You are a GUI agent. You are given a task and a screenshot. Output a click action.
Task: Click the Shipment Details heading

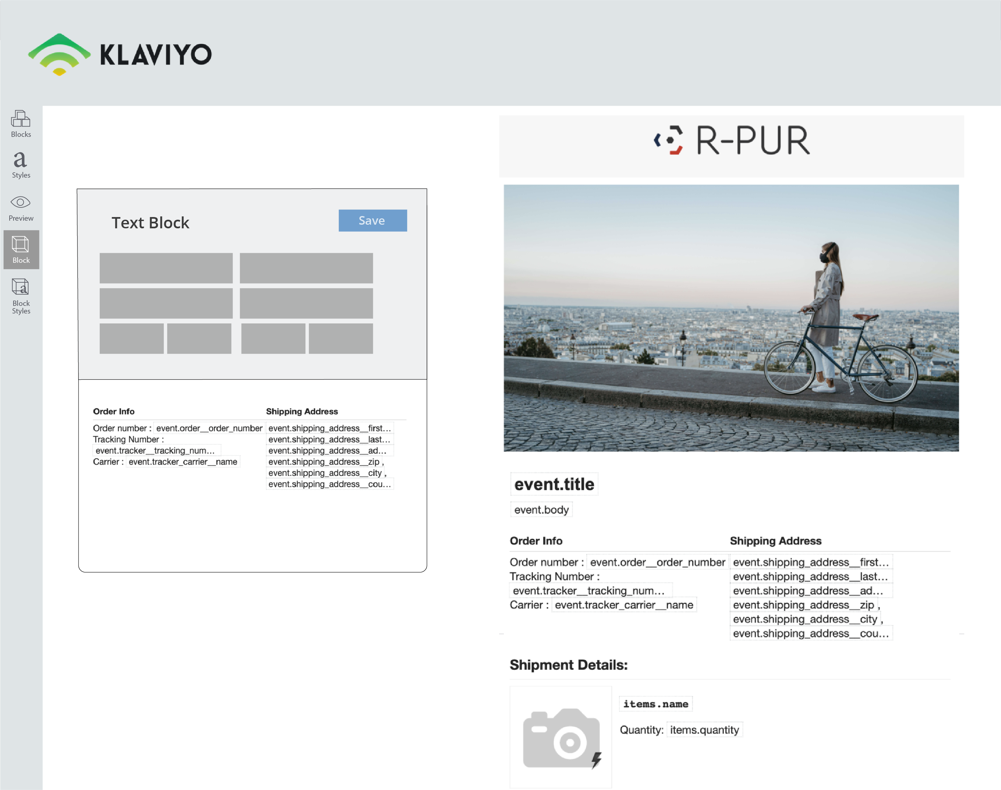click(569, 665)
